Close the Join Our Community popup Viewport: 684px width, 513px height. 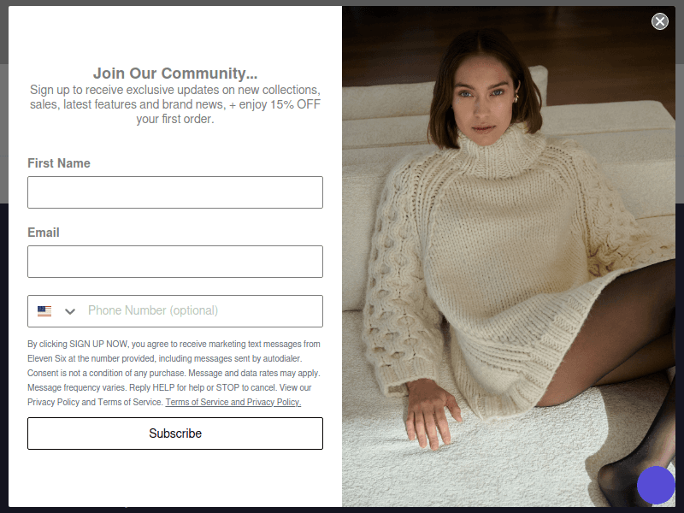659,21
